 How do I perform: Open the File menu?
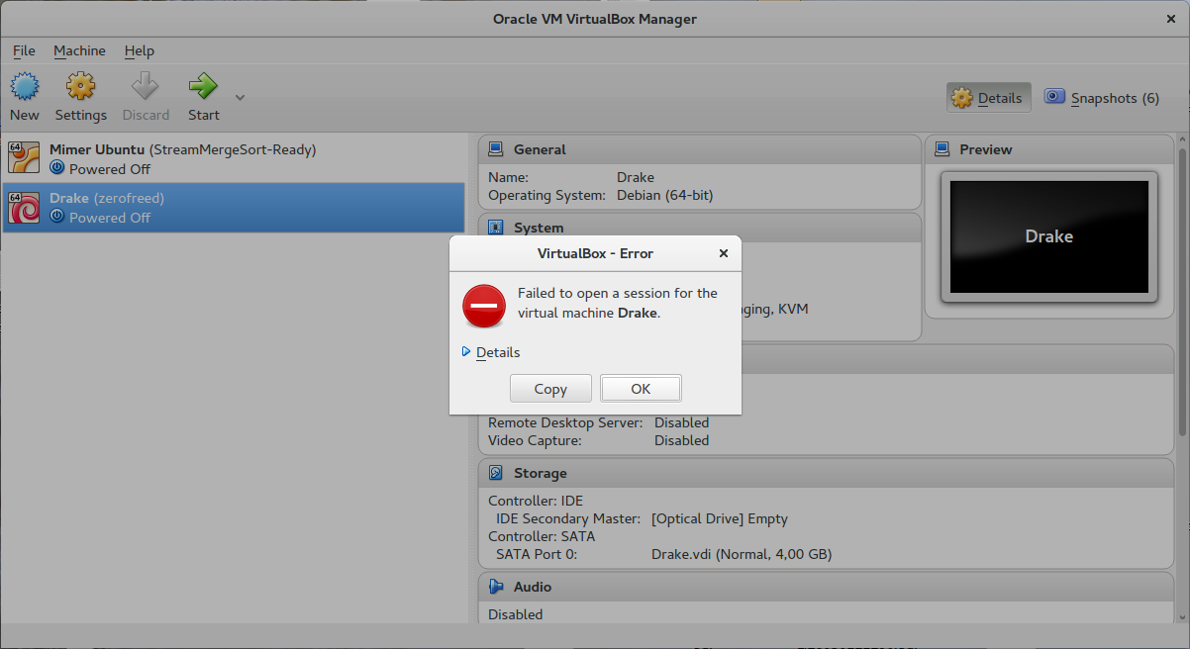pos(24,50)
